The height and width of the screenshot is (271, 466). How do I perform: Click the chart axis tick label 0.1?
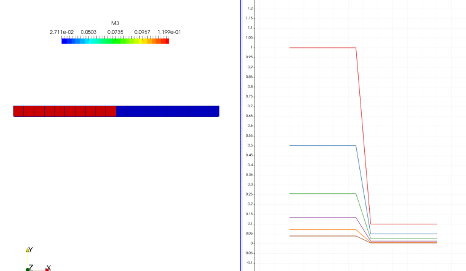point(250,223)
